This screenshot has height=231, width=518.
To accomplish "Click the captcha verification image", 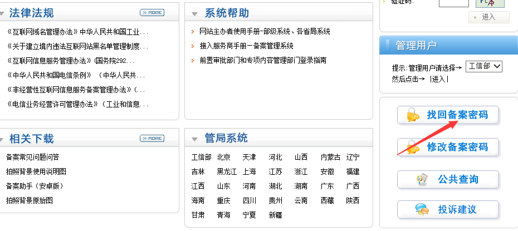I will point(490,2).
